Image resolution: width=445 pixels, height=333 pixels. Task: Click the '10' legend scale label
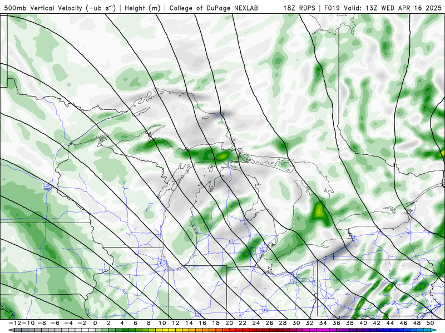162,323
